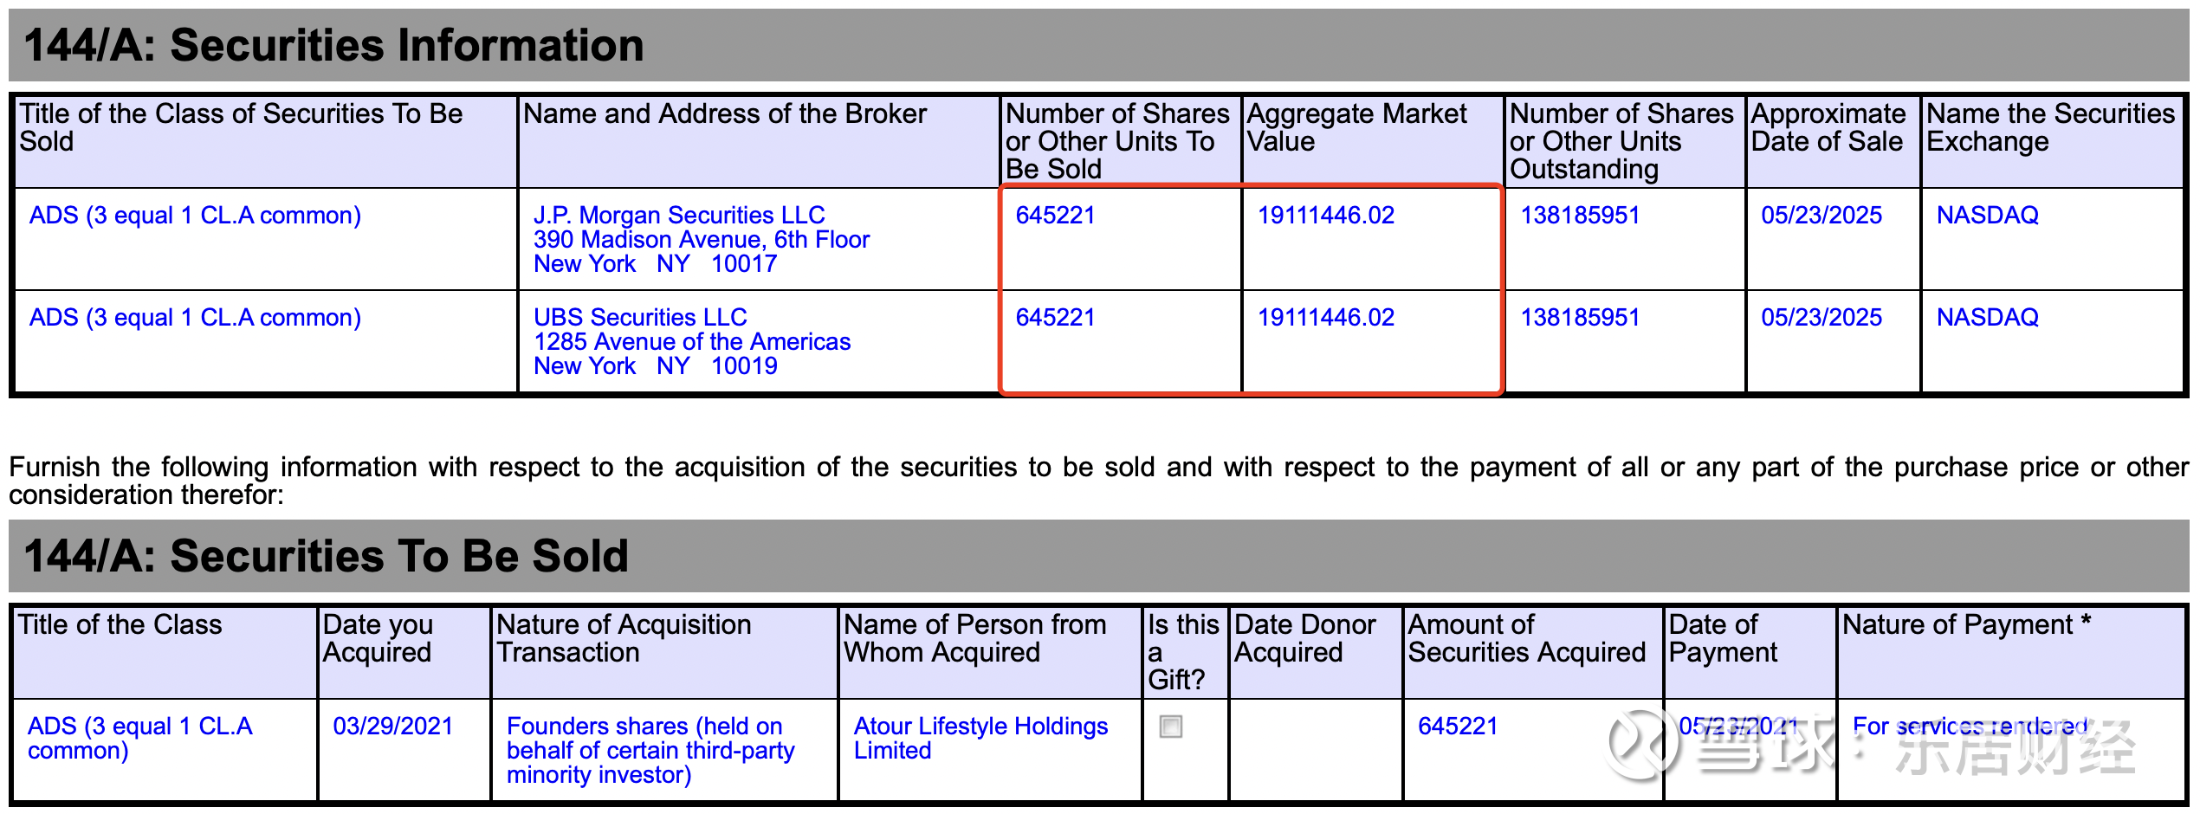2200x814 pixels.
Task: Click UBS Securities LLC broker name
Action: pyautogui.click(x=639, y=317)
